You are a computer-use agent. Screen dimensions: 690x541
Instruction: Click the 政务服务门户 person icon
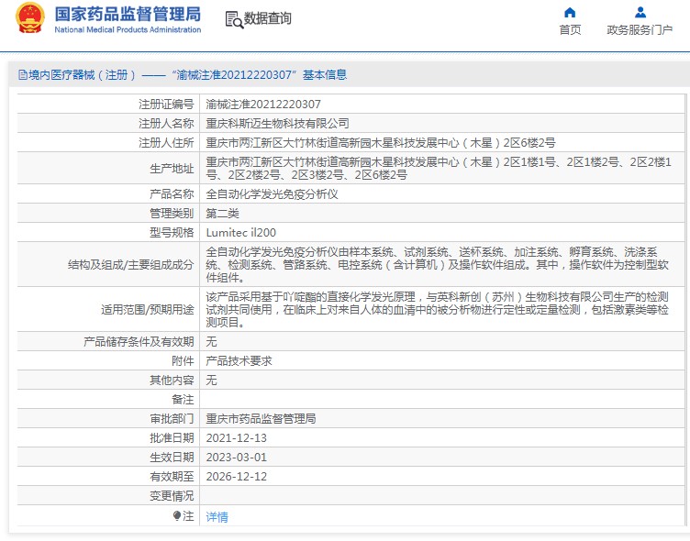(x=640, y=12)
